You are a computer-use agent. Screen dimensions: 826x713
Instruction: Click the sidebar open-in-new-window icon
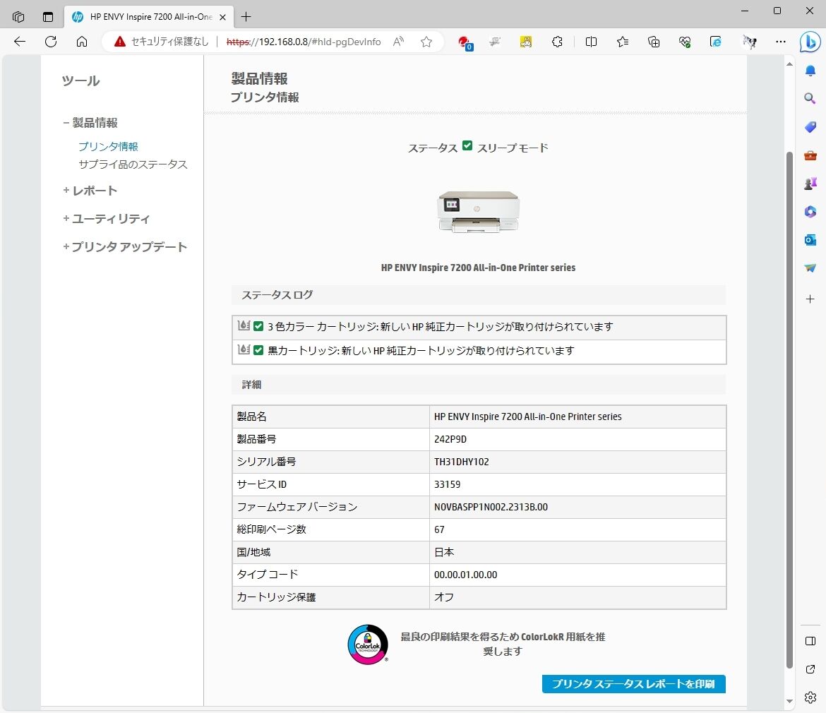[810, 669]
